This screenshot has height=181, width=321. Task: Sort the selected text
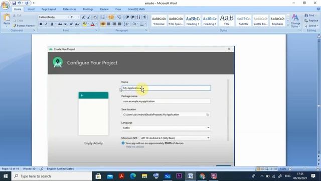138,17
